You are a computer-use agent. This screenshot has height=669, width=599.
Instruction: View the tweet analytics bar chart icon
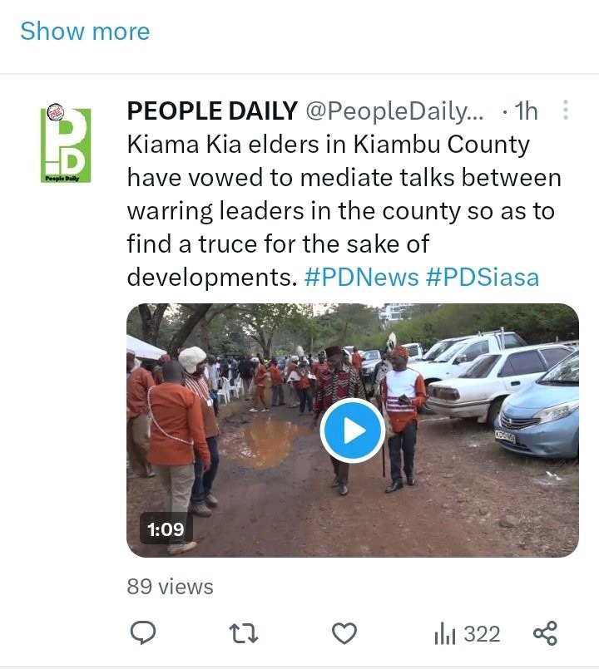pos(445,634)
